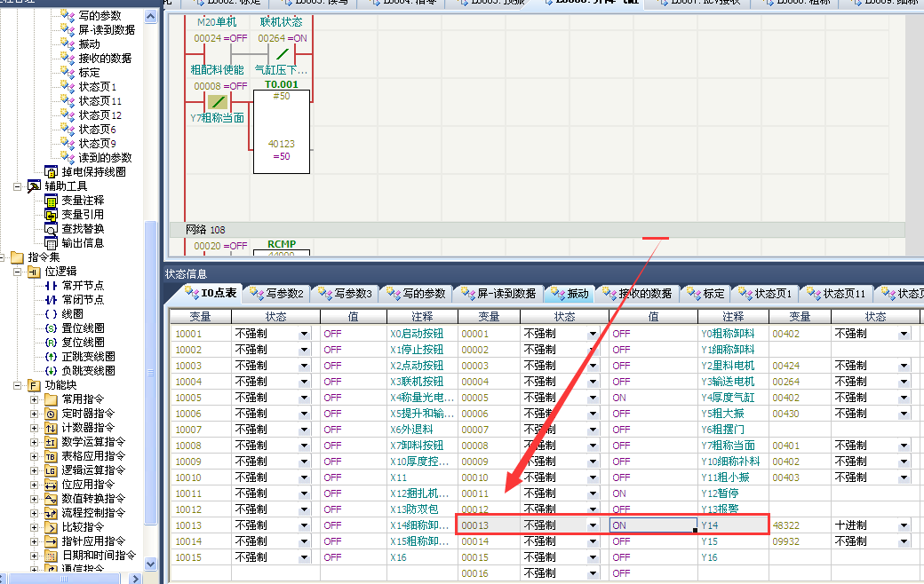Click the 流程控制指令 icon
The width and height of the screenshot is (924, 584).
coord(51,512)
